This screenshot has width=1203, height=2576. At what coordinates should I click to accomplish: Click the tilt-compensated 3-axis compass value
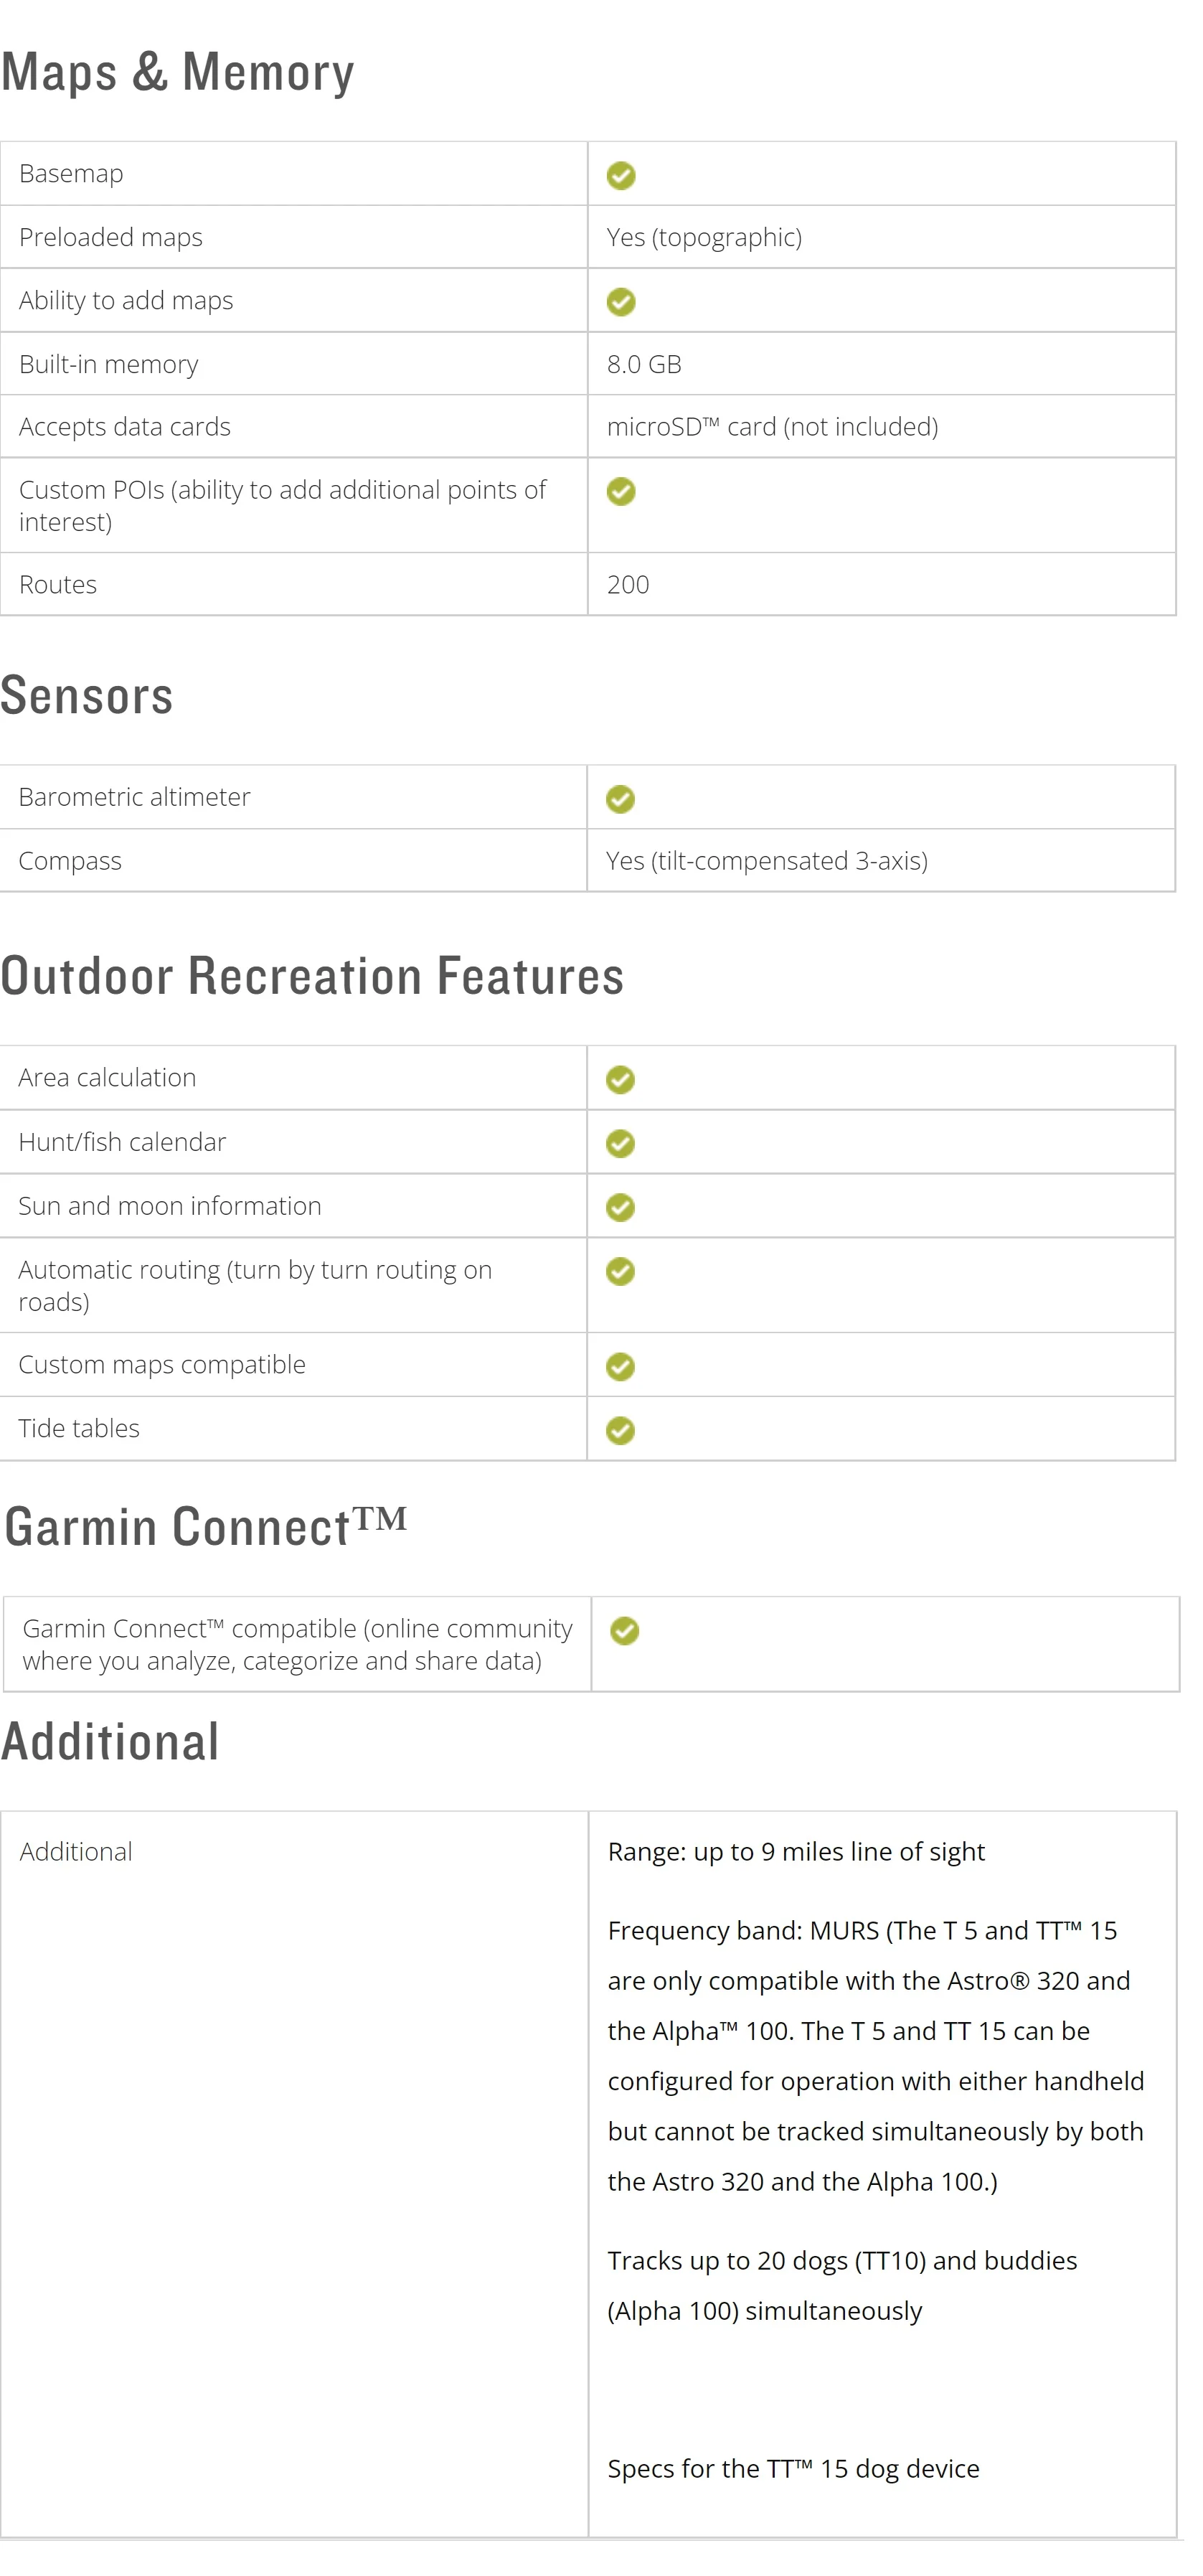point(767,861)
